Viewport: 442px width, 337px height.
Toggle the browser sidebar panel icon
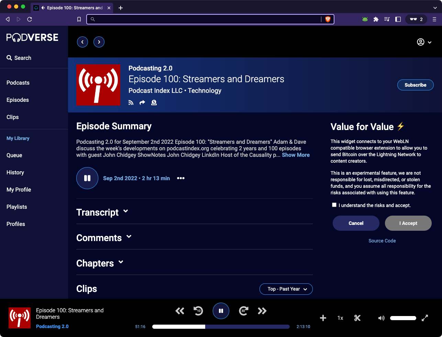pyautogui.click(x=398, y=19)
